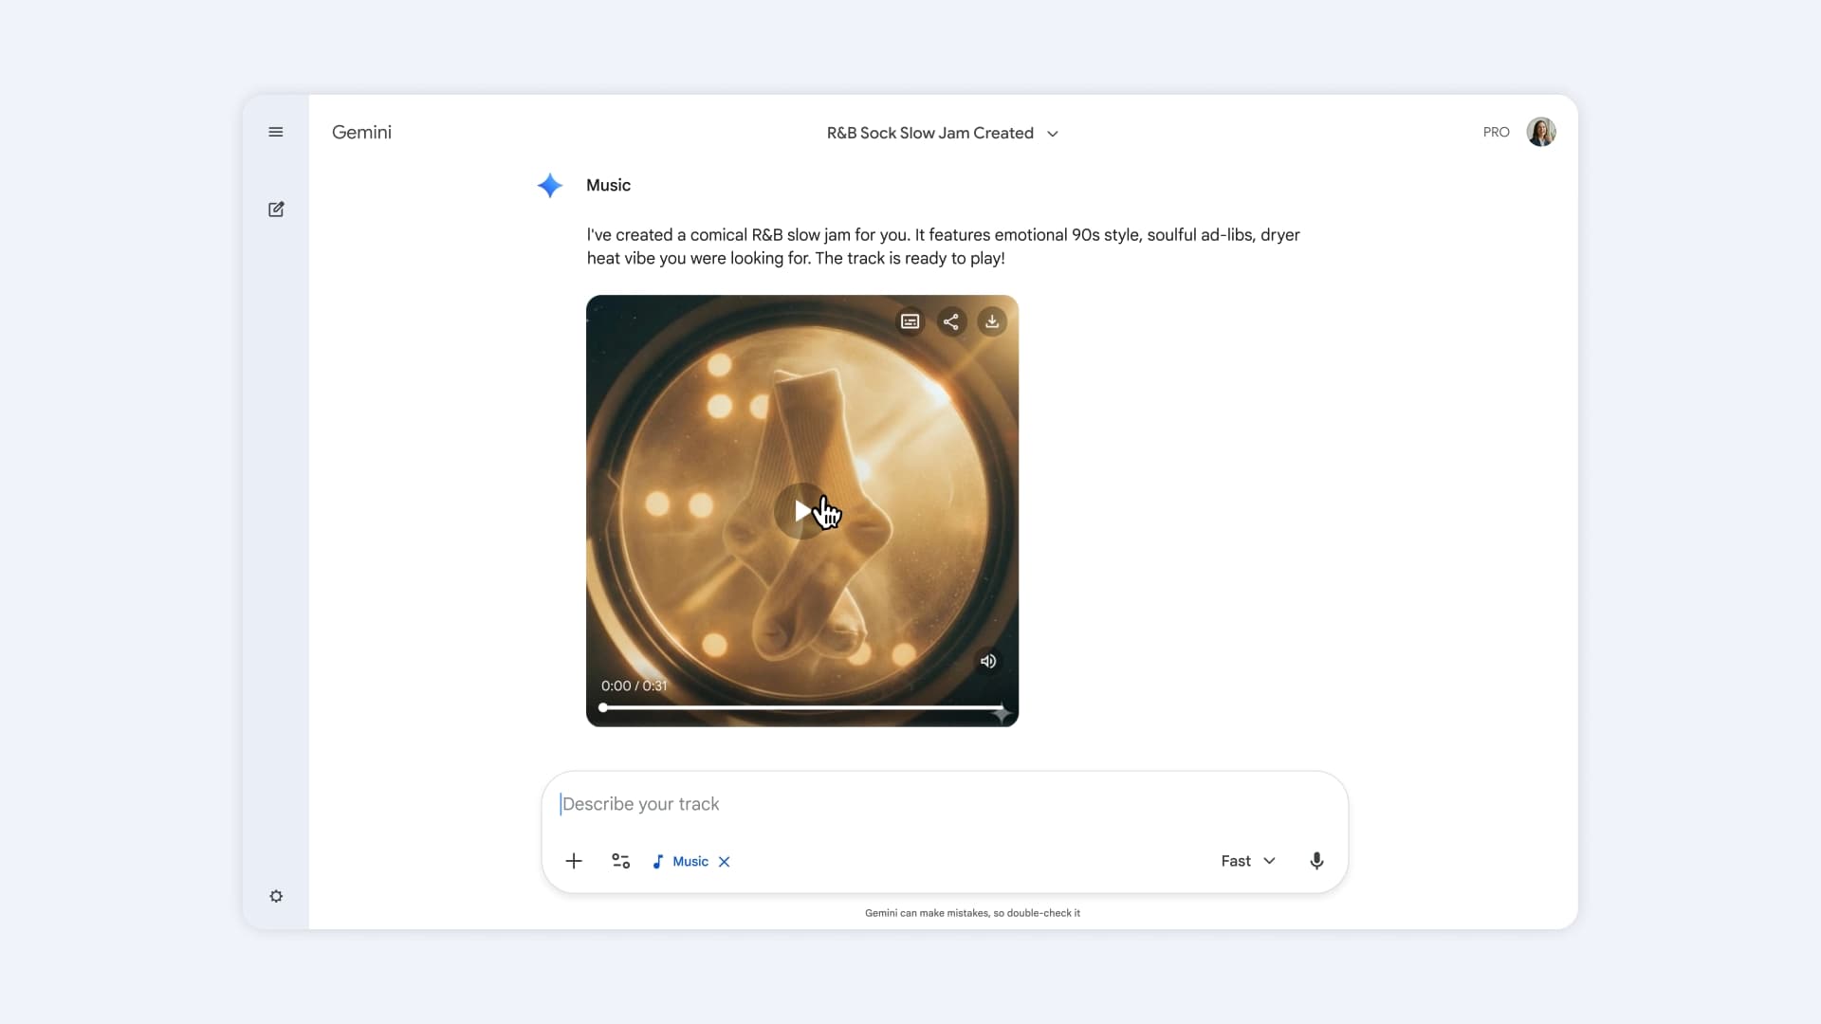1821x1024 pixels.
Task: Download the generated track
Action: coord(992,321)
